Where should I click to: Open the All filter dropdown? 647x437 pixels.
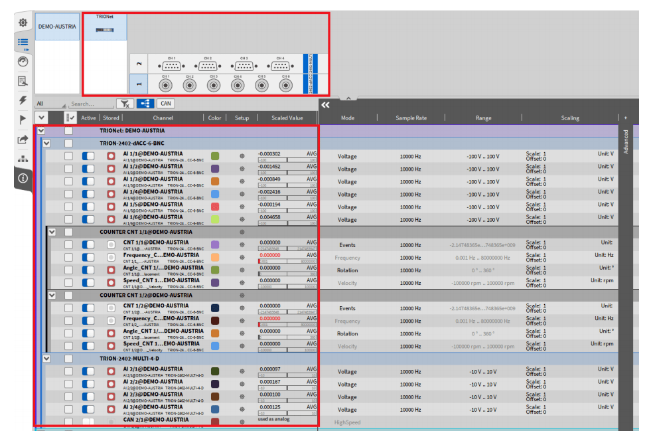51,104
